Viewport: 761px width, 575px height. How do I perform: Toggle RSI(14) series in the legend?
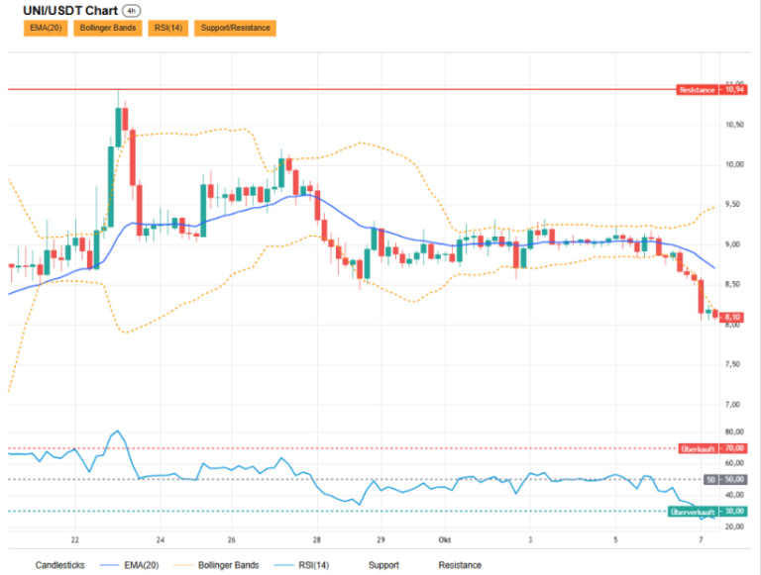click(302, 565)
